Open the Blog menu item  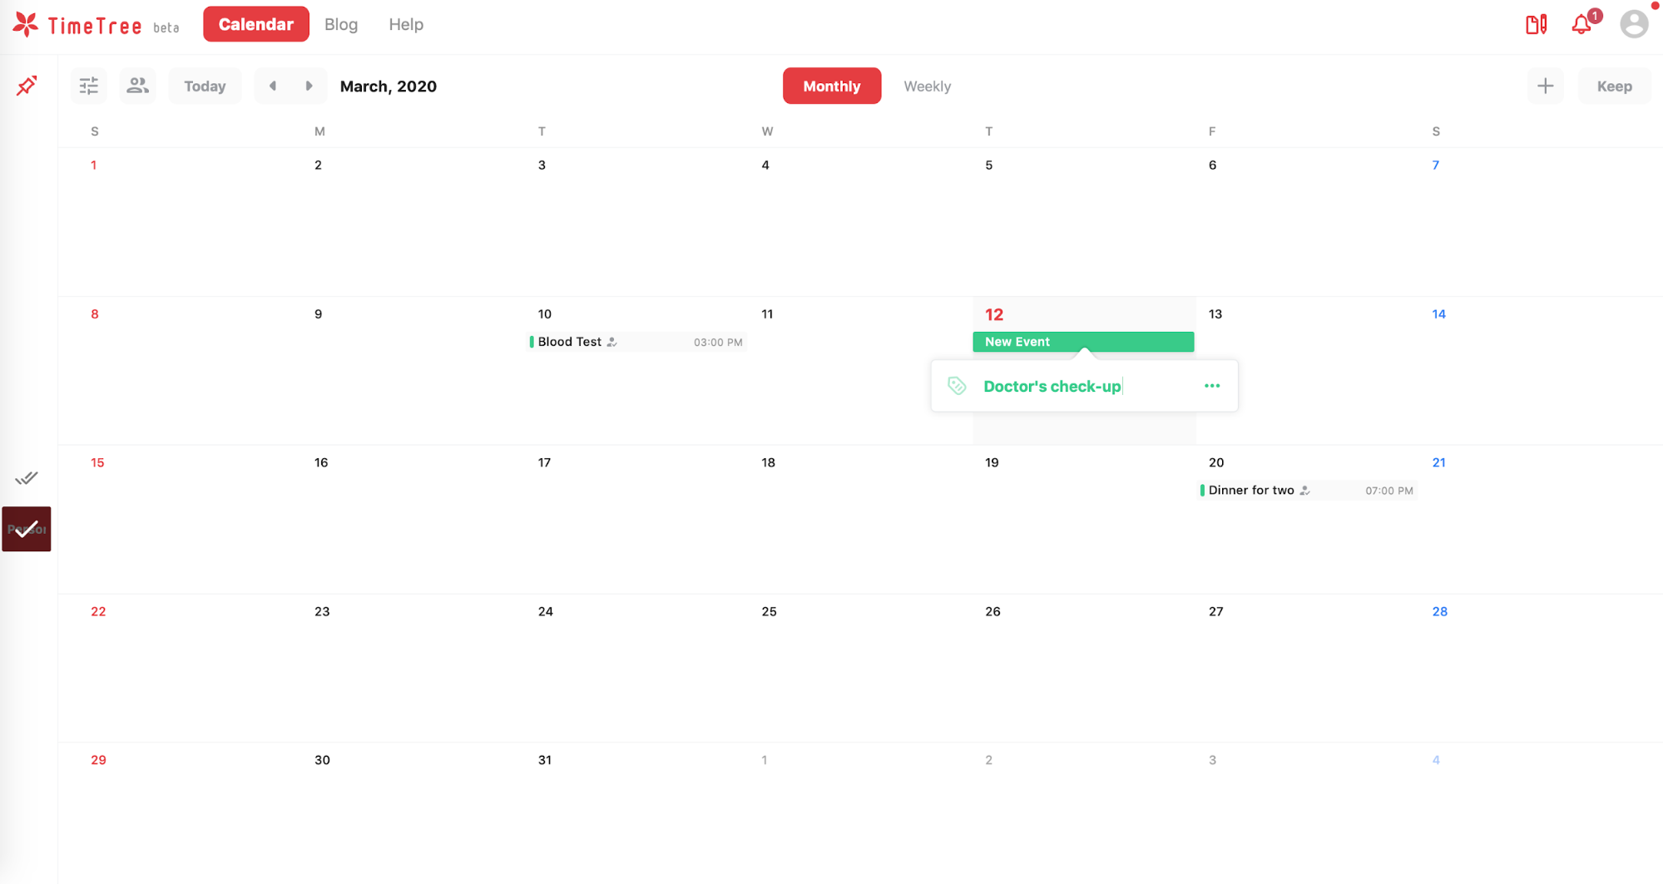tap(341, 24)
